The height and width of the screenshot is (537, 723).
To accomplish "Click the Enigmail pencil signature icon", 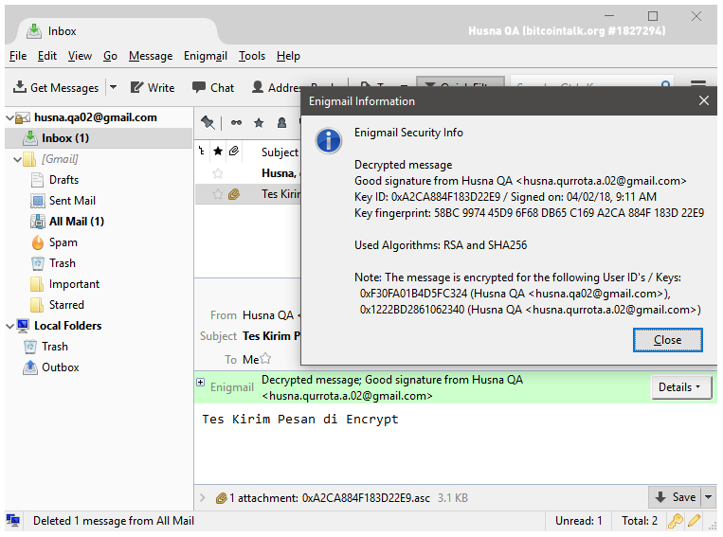I will click(x=695, y=521).
